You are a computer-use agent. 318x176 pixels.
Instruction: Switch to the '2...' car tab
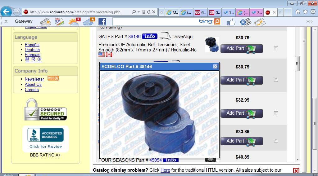tap(257, 12)
